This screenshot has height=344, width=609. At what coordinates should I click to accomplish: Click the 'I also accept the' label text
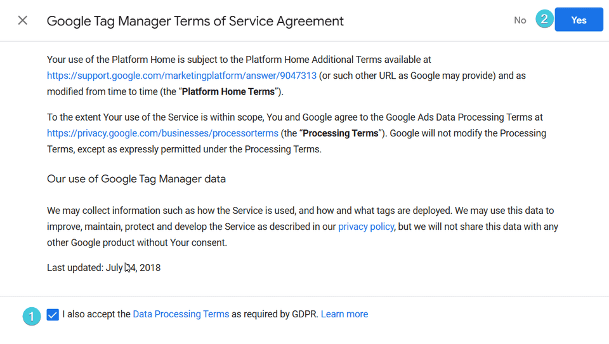(96, 314)
